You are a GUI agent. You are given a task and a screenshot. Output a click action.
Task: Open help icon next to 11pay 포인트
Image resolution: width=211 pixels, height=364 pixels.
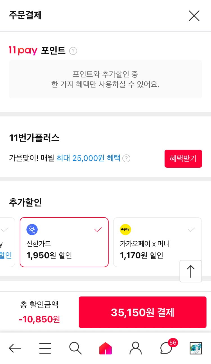click(x=73, y=51)
